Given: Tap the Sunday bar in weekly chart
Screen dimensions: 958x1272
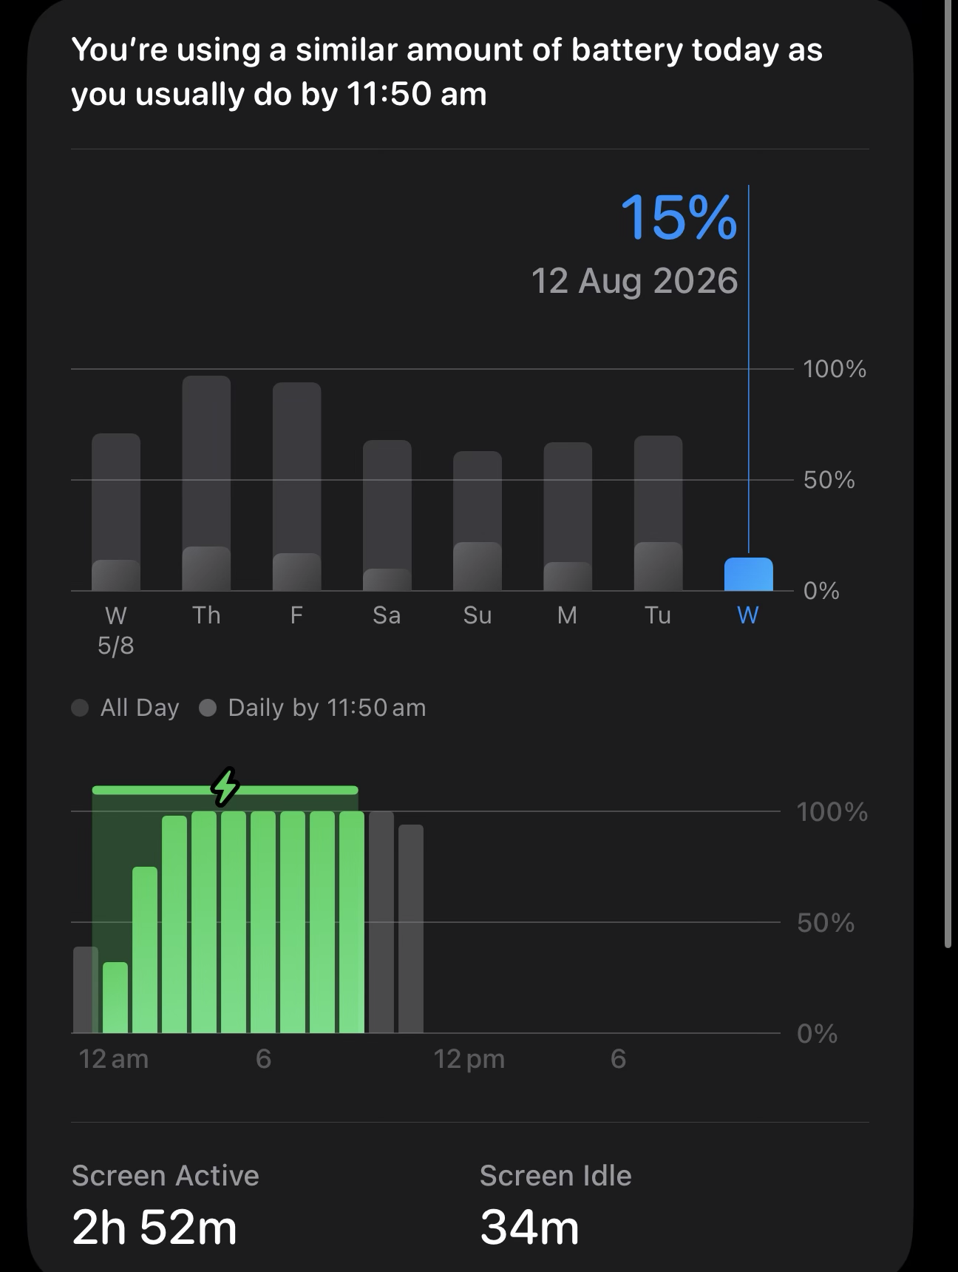Looking at the screenshot, I should point(477,521).
